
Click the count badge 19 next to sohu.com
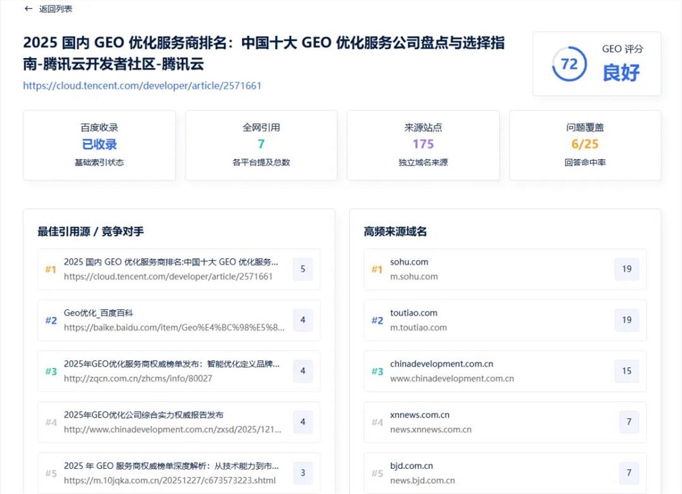(627, 270)
